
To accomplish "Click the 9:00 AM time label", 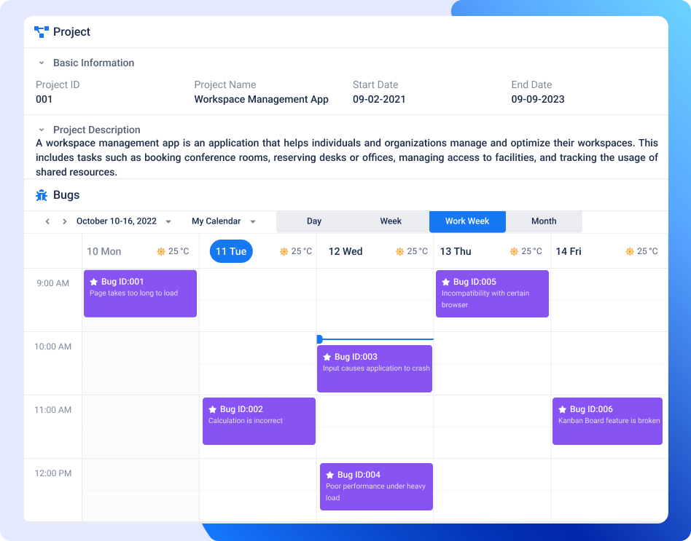I will pyautogui.click(x=53, y=283).
